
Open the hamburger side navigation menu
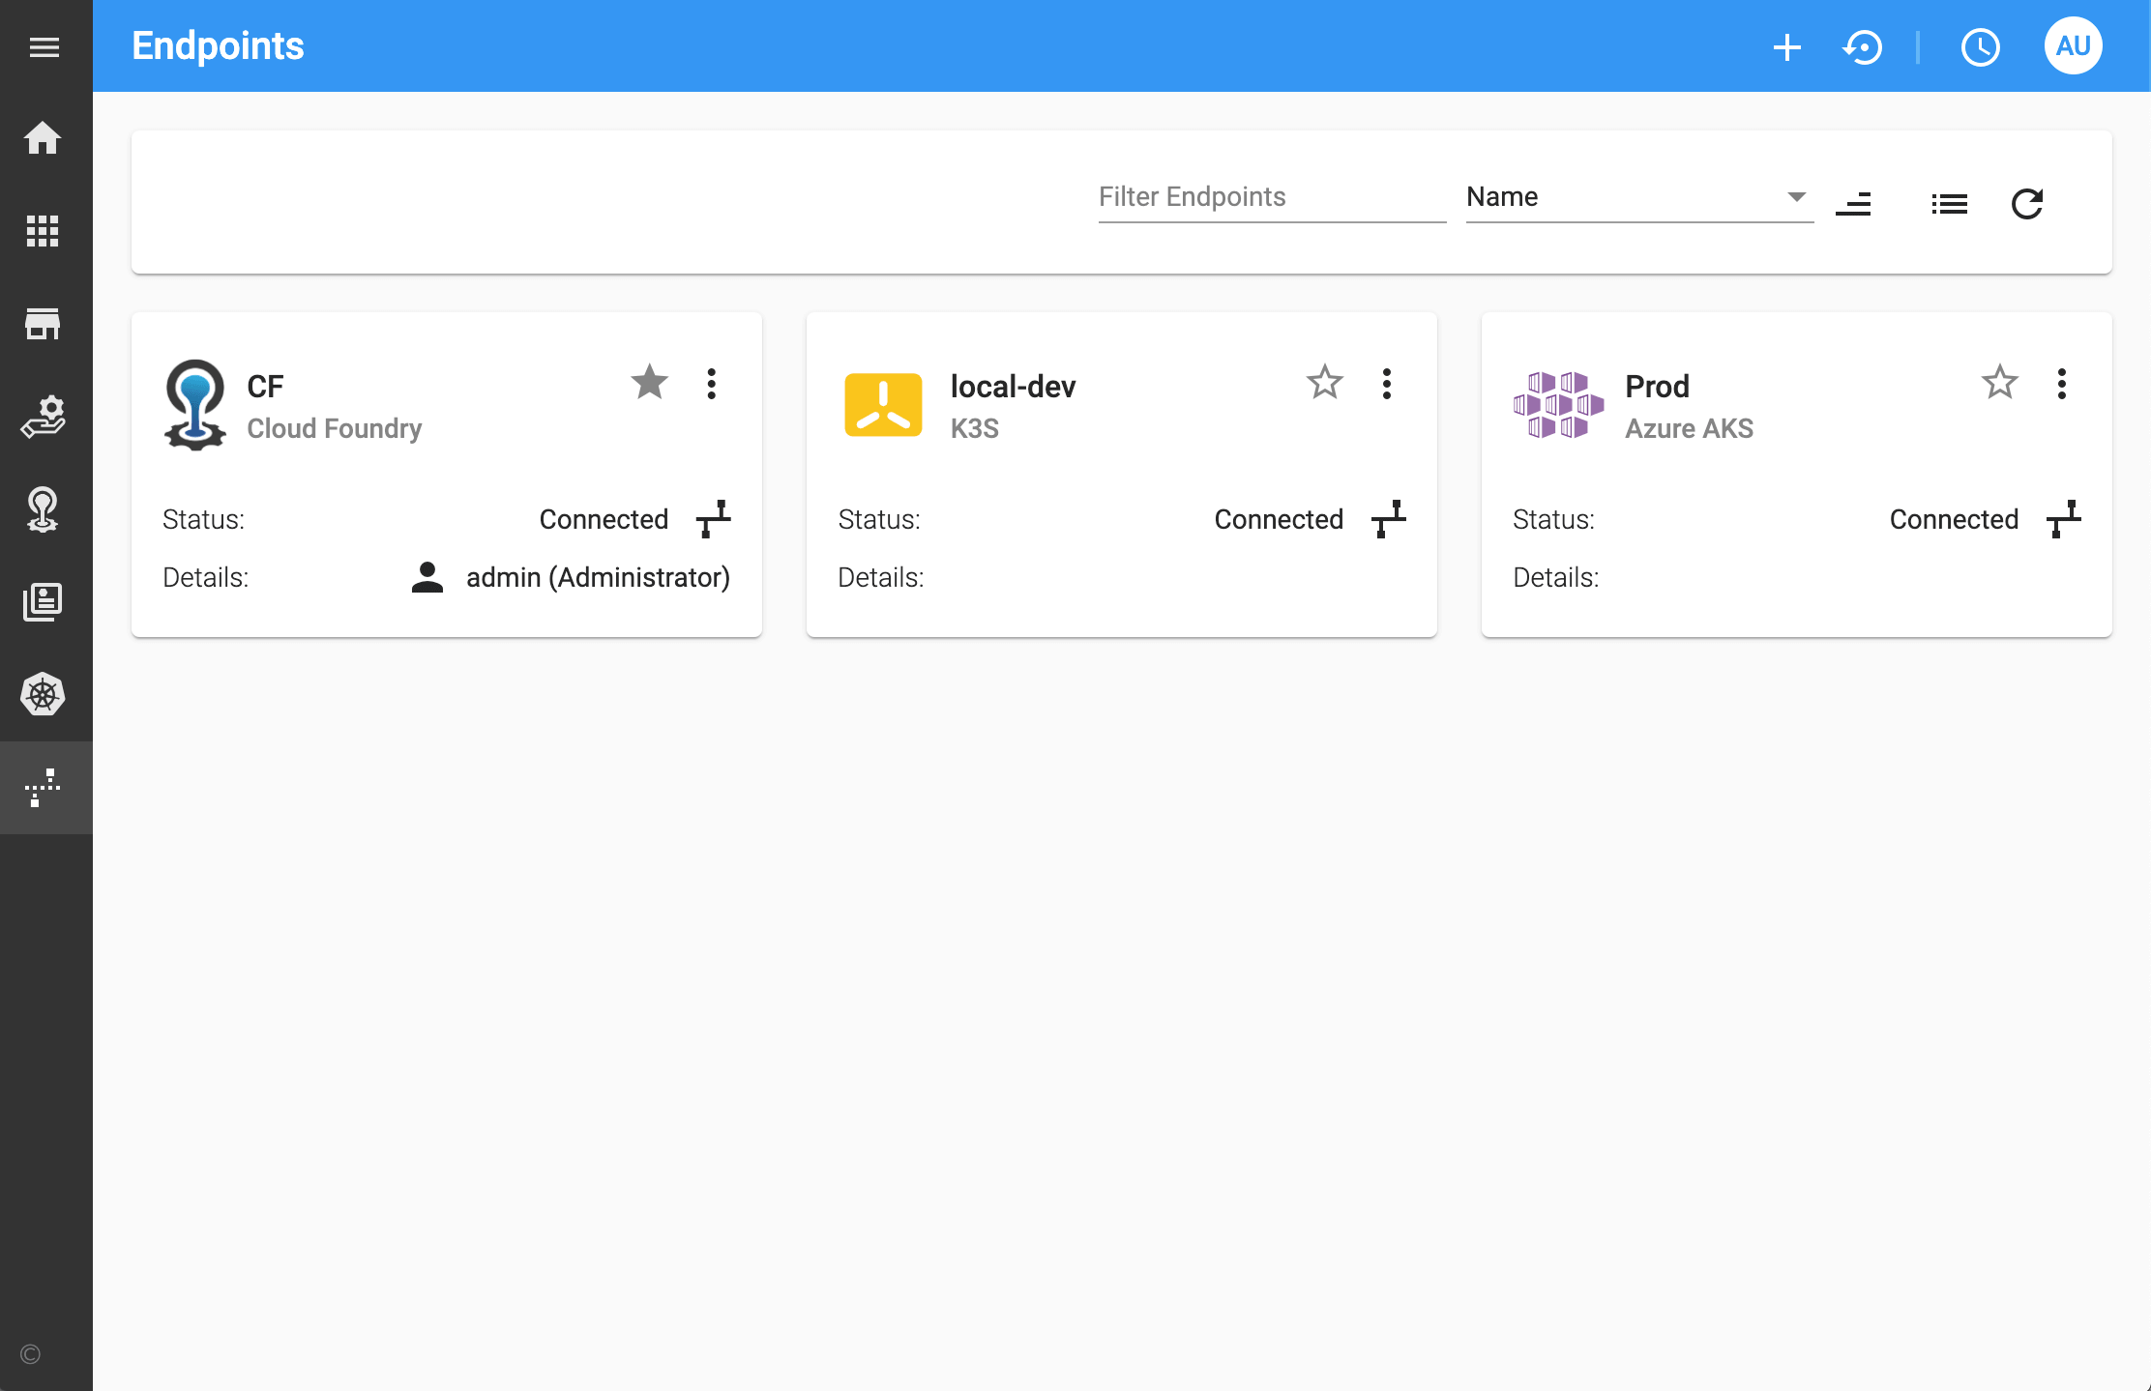tap(44, 46)
